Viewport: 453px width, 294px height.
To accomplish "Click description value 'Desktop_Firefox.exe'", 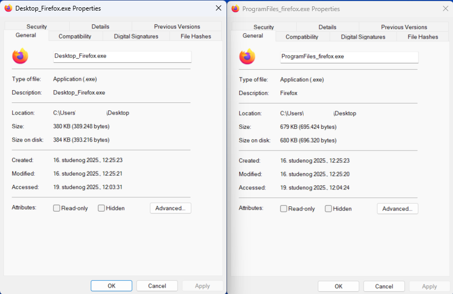I will point(79,93).
